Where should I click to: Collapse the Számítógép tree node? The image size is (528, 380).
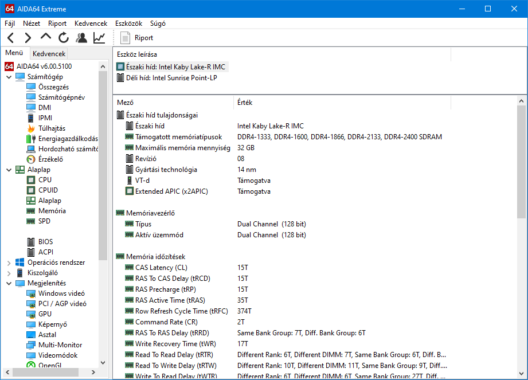9,77
